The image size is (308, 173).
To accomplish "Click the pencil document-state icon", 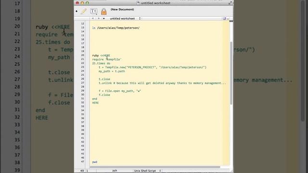I will [84, 11].
